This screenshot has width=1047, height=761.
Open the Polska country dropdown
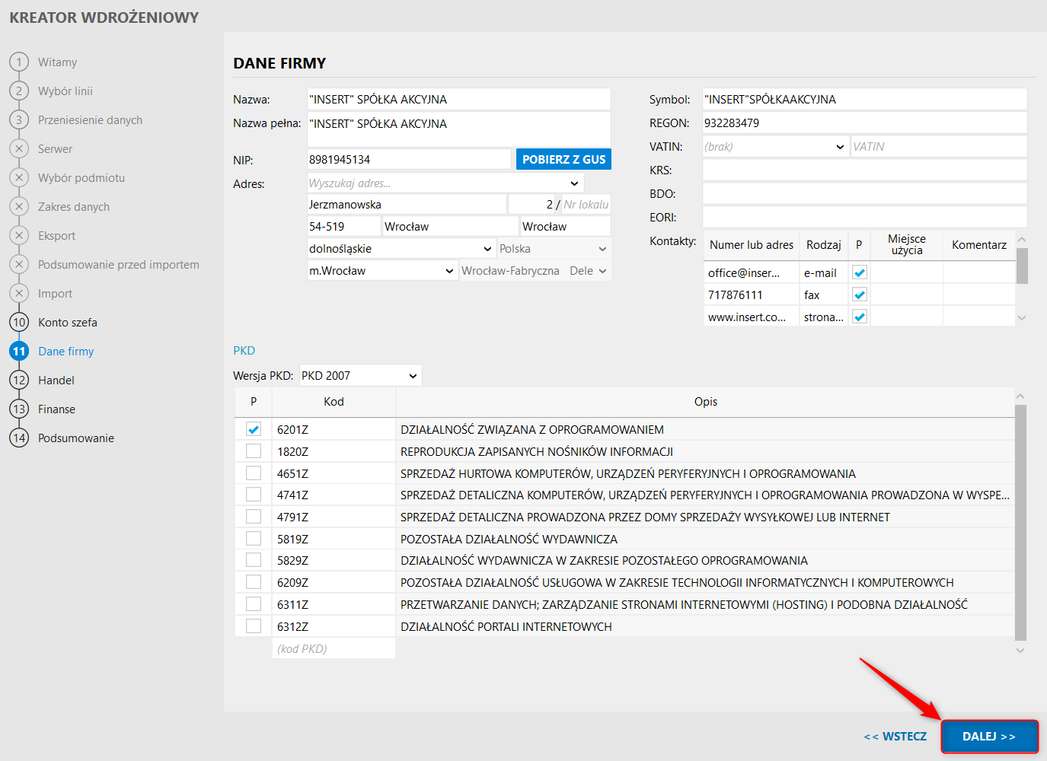pyautogui.click(x=602, y=249)
